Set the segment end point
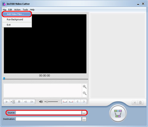 point(71,102)
